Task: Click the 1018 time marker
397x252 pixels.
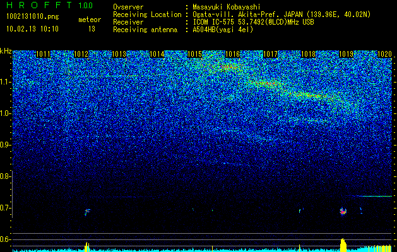Action: 309,54
